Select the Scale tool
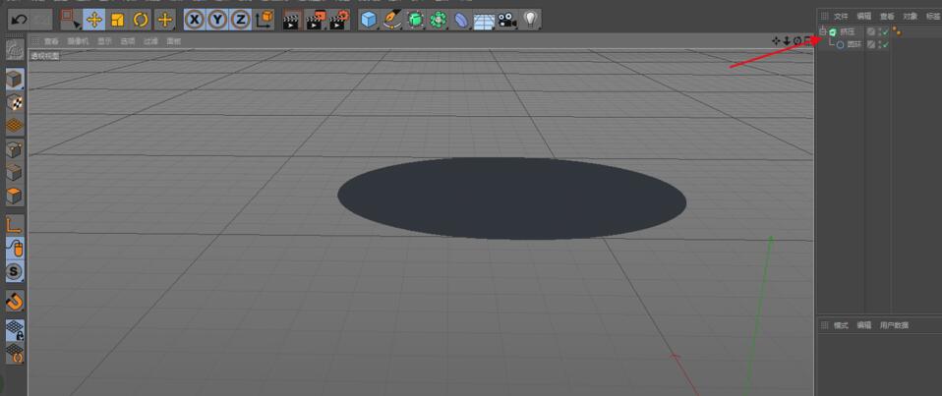Viewport: 942px width, 396px height. [x=117, y=19]
